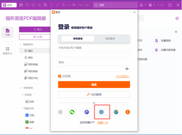182x135 pixels.
Task: Close the tools panel on the right
Action: pos(176,32)
